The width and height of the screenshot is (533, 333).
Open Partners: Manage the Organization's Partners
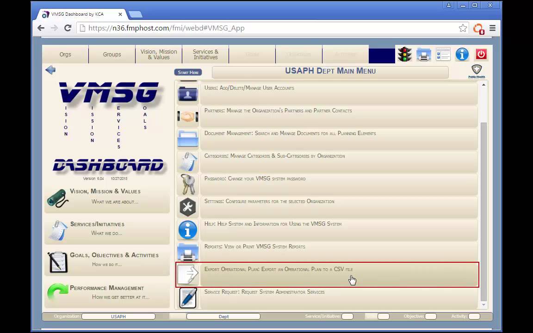coord(339,116)
